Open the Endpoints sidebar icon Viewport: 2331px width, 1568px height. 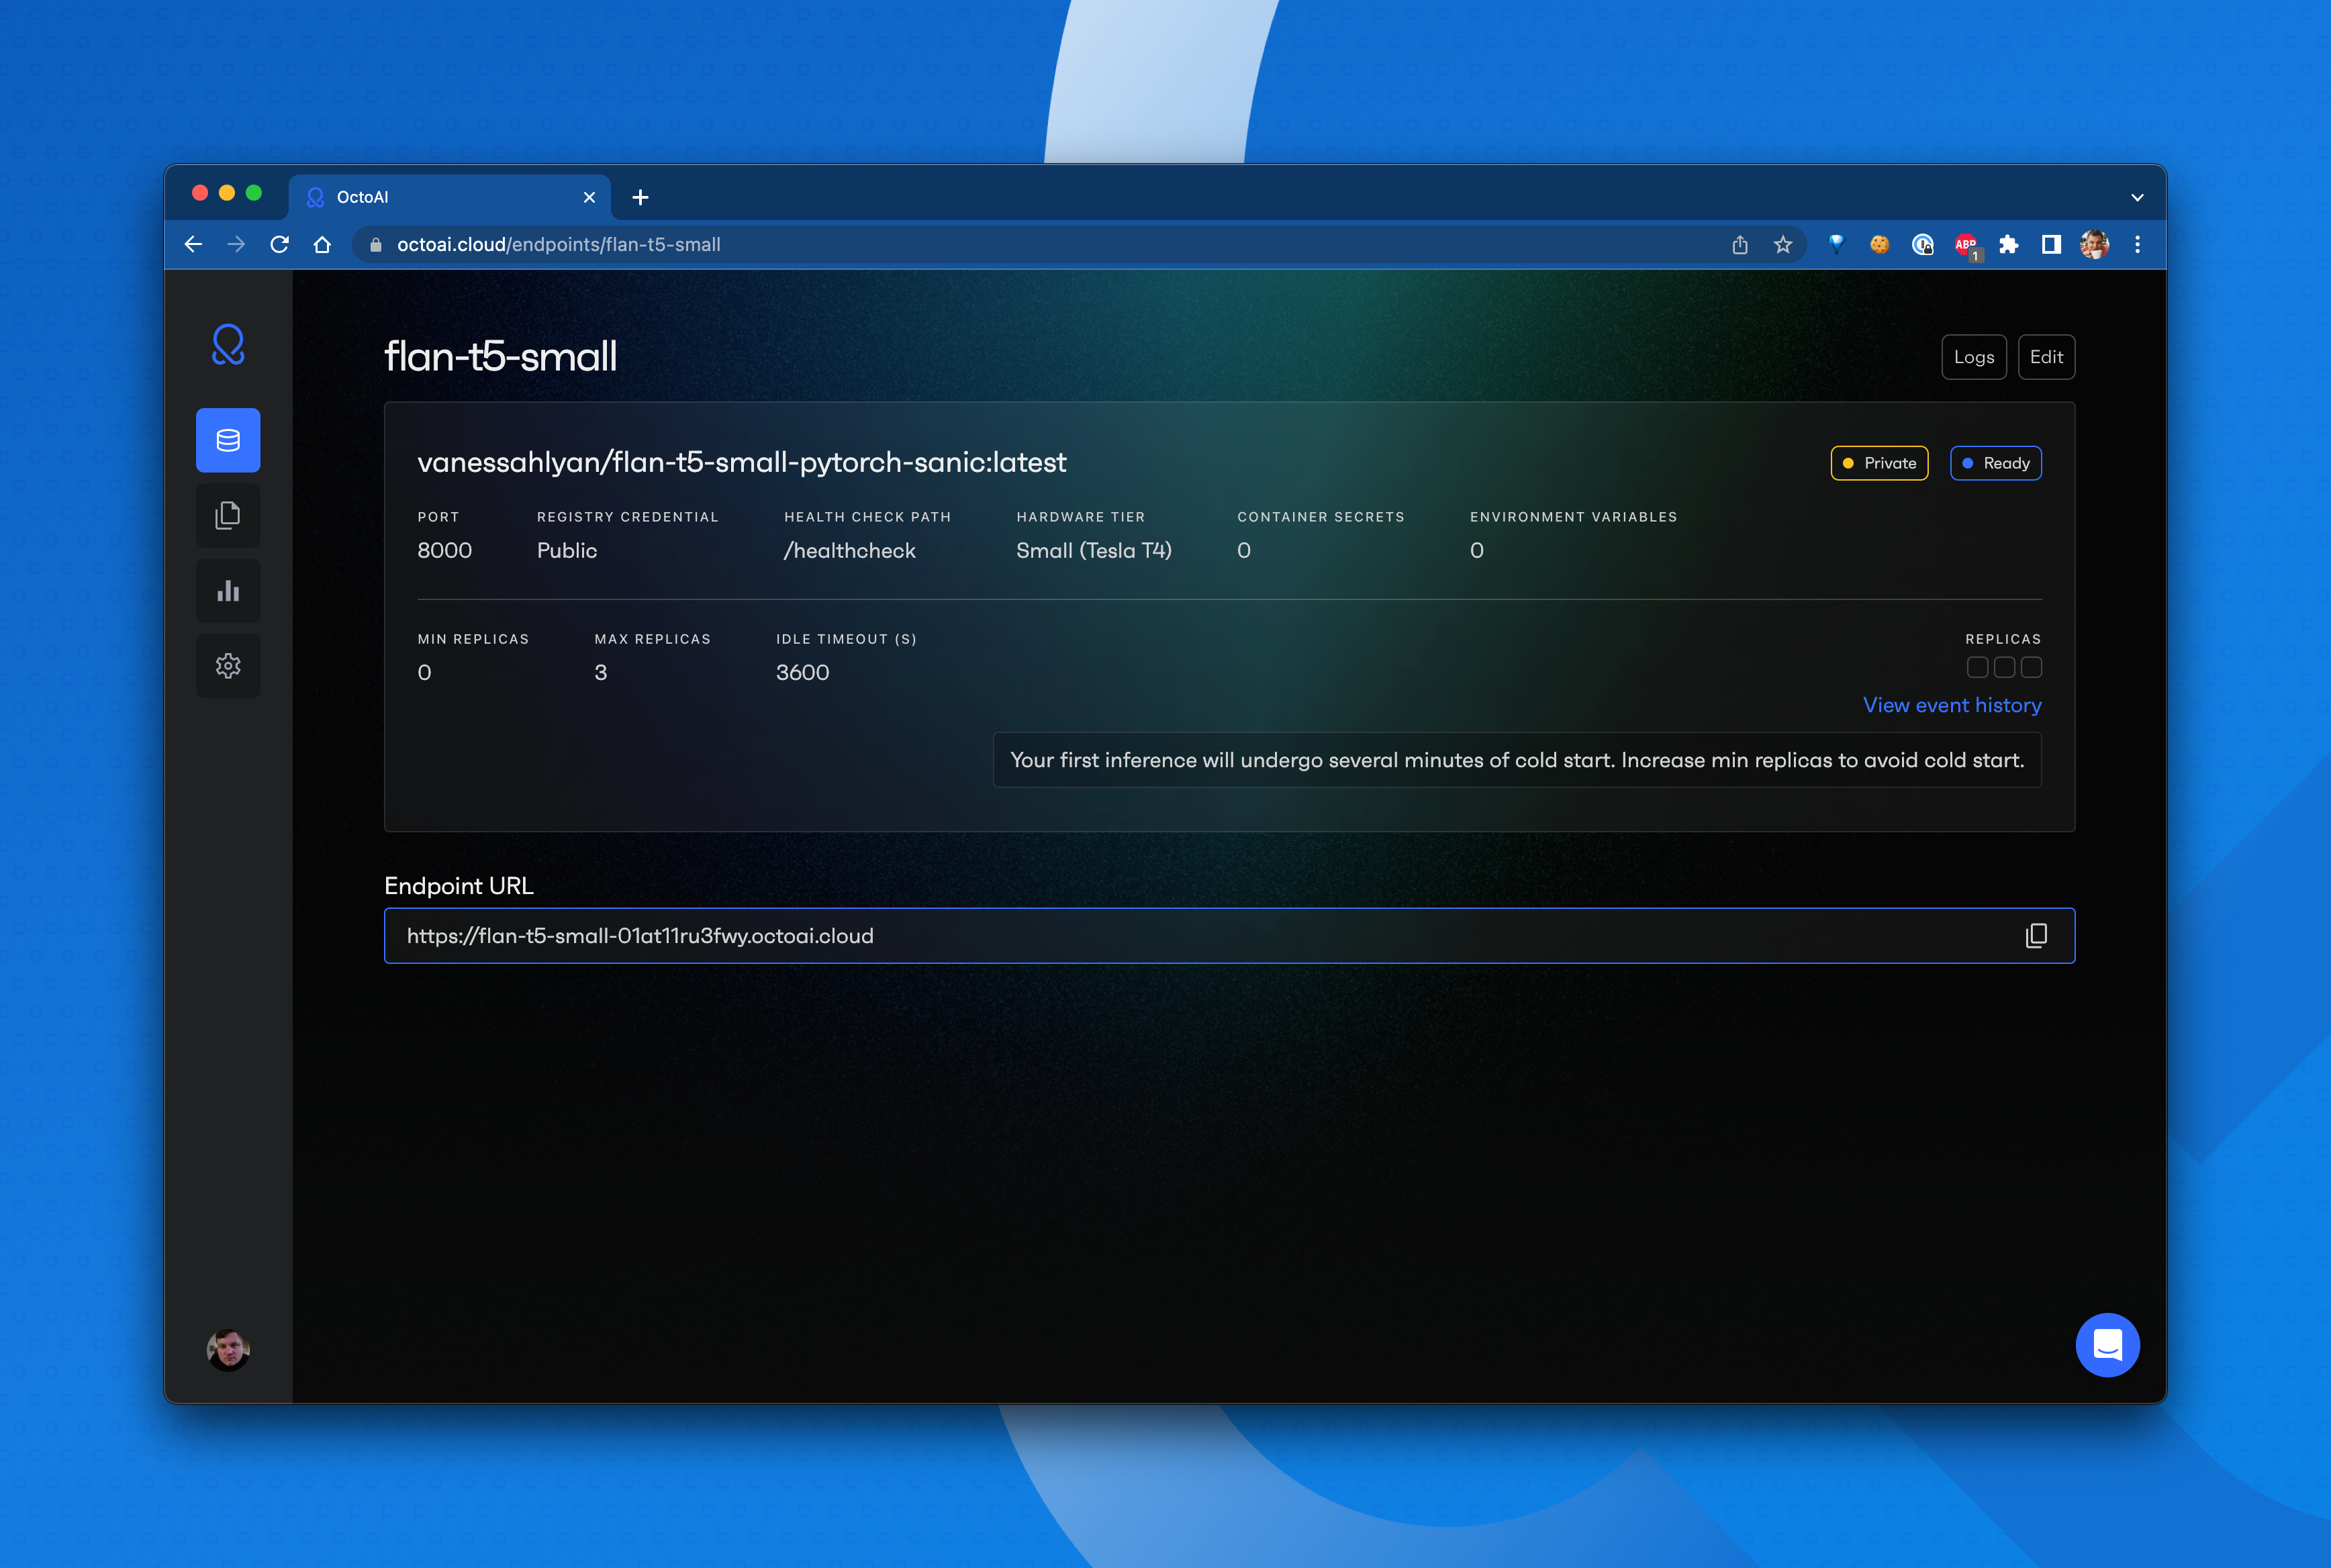pos(228,440)
